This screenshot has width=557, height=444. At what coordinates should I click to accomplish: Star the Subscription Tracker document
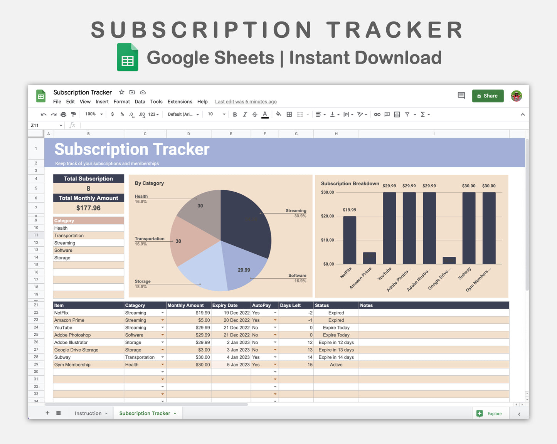pyautogui.click(x=121, y=92)
